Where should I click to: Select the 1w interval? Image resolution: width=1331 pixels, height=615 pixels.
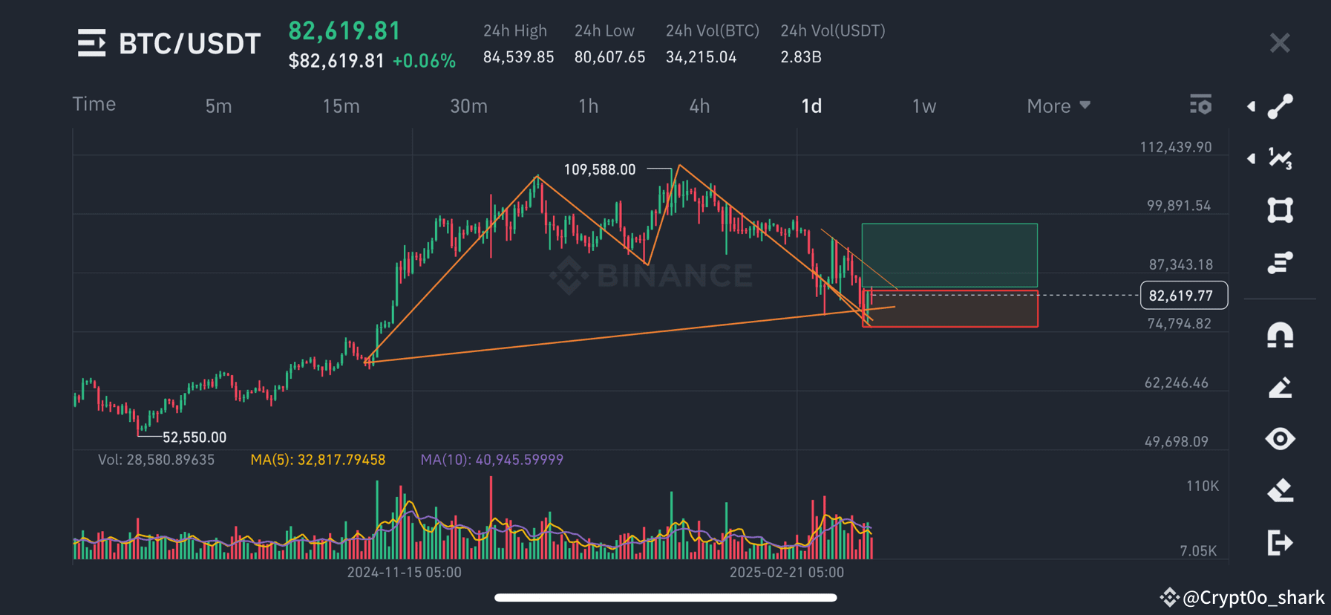pos(924,106)
